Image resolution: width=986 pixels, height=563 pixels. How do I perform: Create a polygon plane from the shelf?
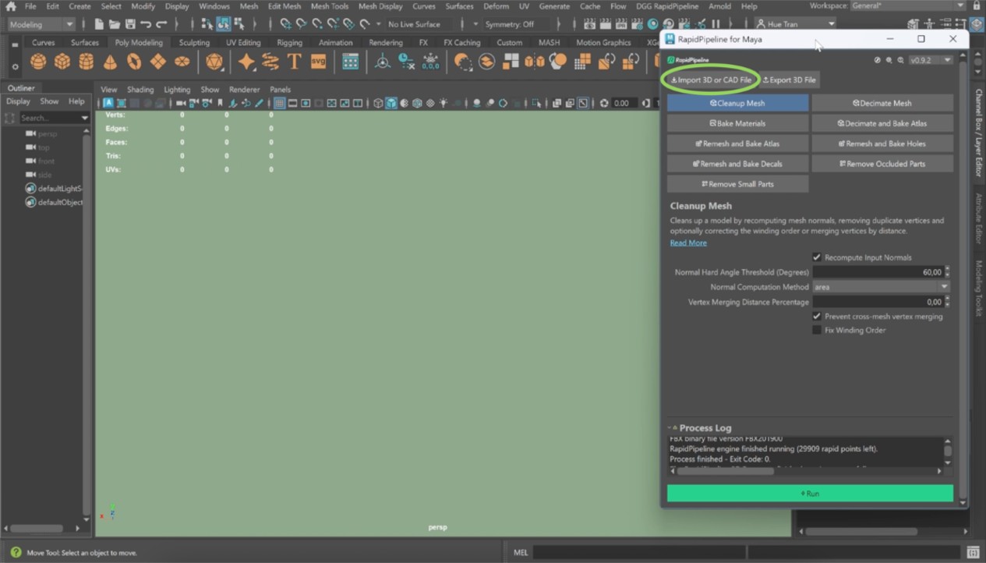point(158,62)
